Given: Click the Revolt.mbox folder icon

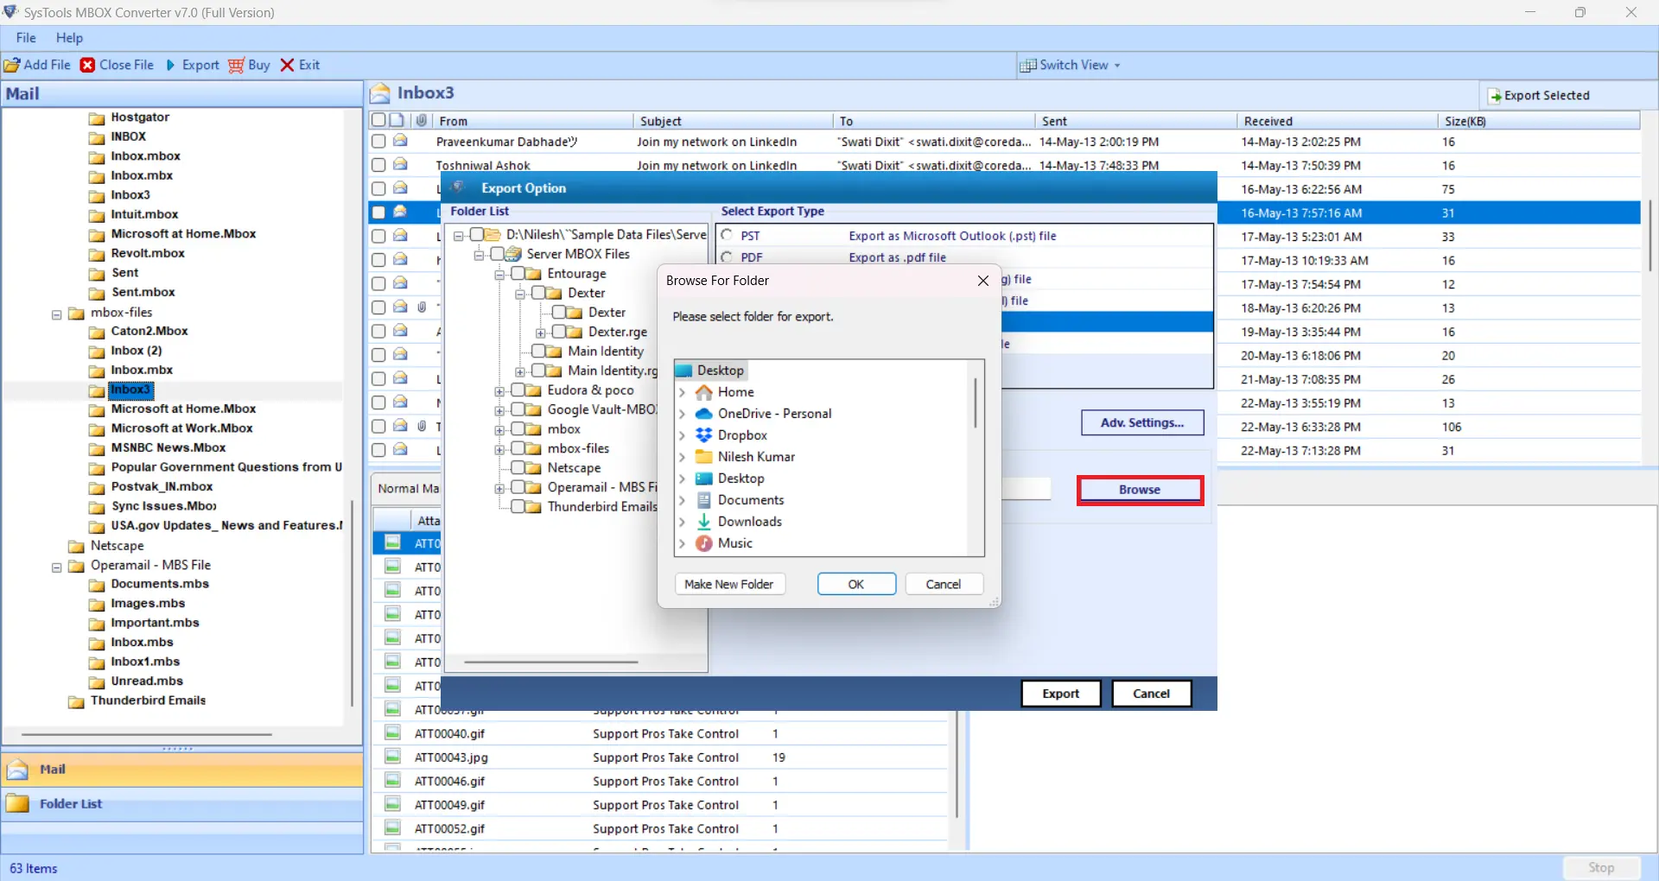Looking at the screenshot, I should (x=97, y=254).
